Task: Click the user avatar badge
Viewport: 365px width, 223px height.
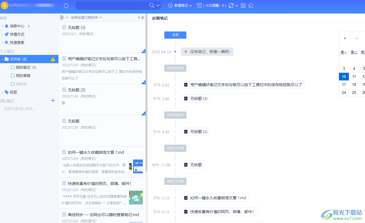Action: (4, 6)
